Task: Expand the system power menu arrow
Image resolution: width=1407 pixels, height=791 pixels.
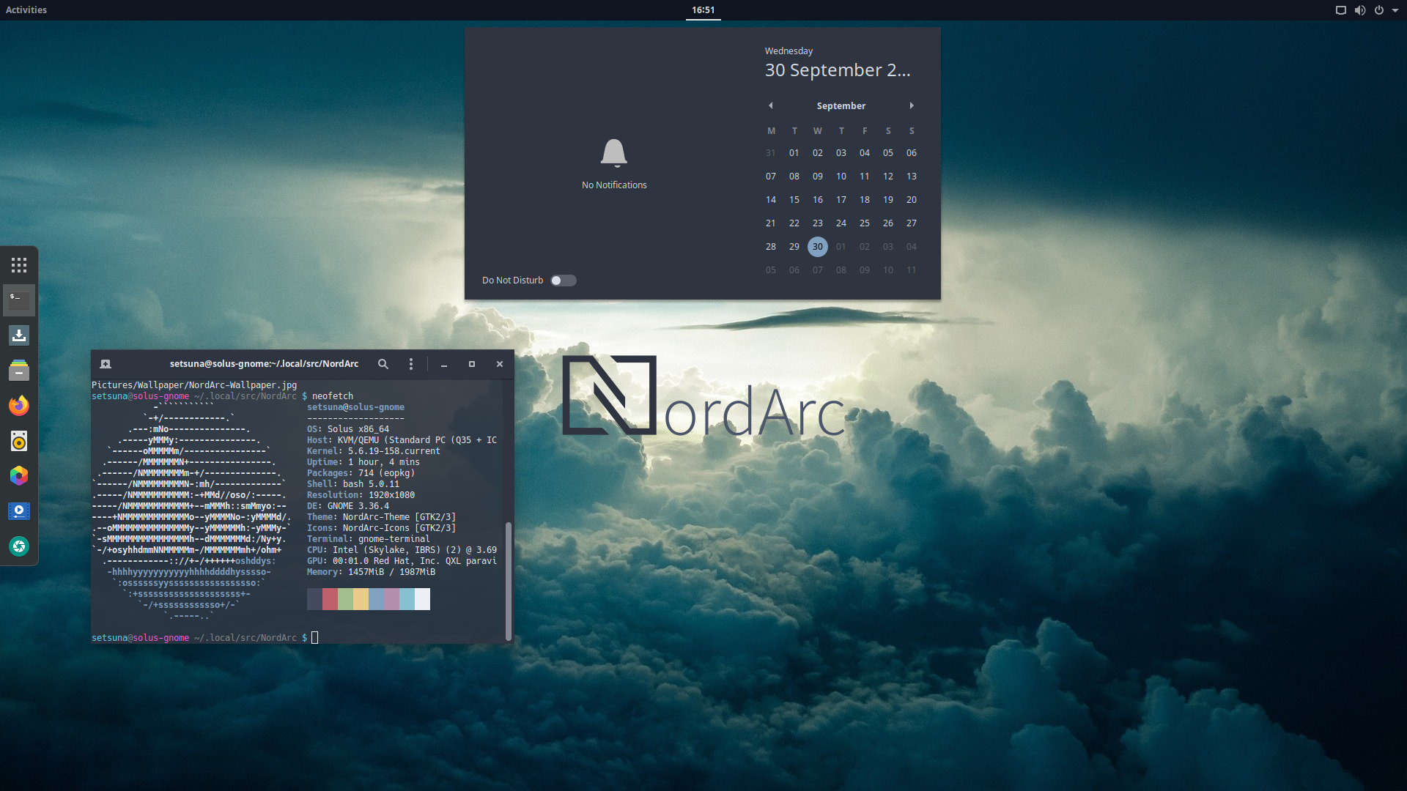Action: click(1395, 10)
